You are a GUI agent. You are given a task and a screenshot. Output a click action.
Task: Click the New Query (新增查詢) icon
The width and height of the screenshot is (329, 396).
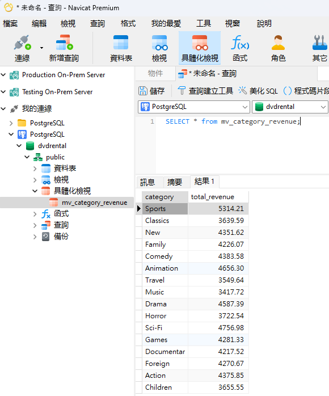[x=64, y=43]
